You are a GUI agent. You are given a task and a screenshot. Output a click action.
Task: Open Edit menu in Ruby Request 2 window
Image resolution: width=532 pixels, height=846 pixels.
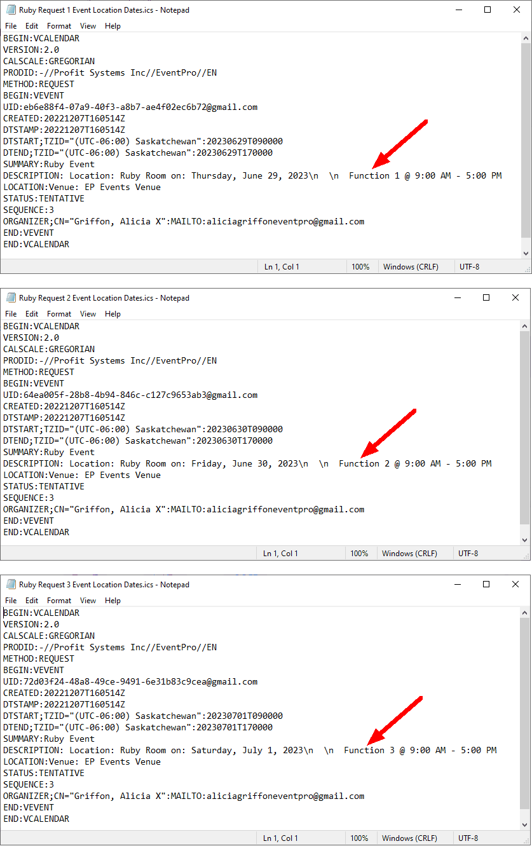click(x=32, y=314)
